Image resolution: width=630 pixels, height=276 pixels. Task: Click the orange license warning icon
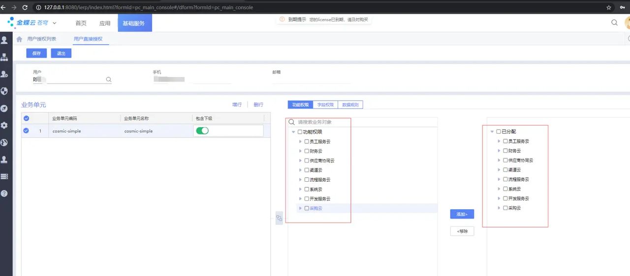point(282,19)
